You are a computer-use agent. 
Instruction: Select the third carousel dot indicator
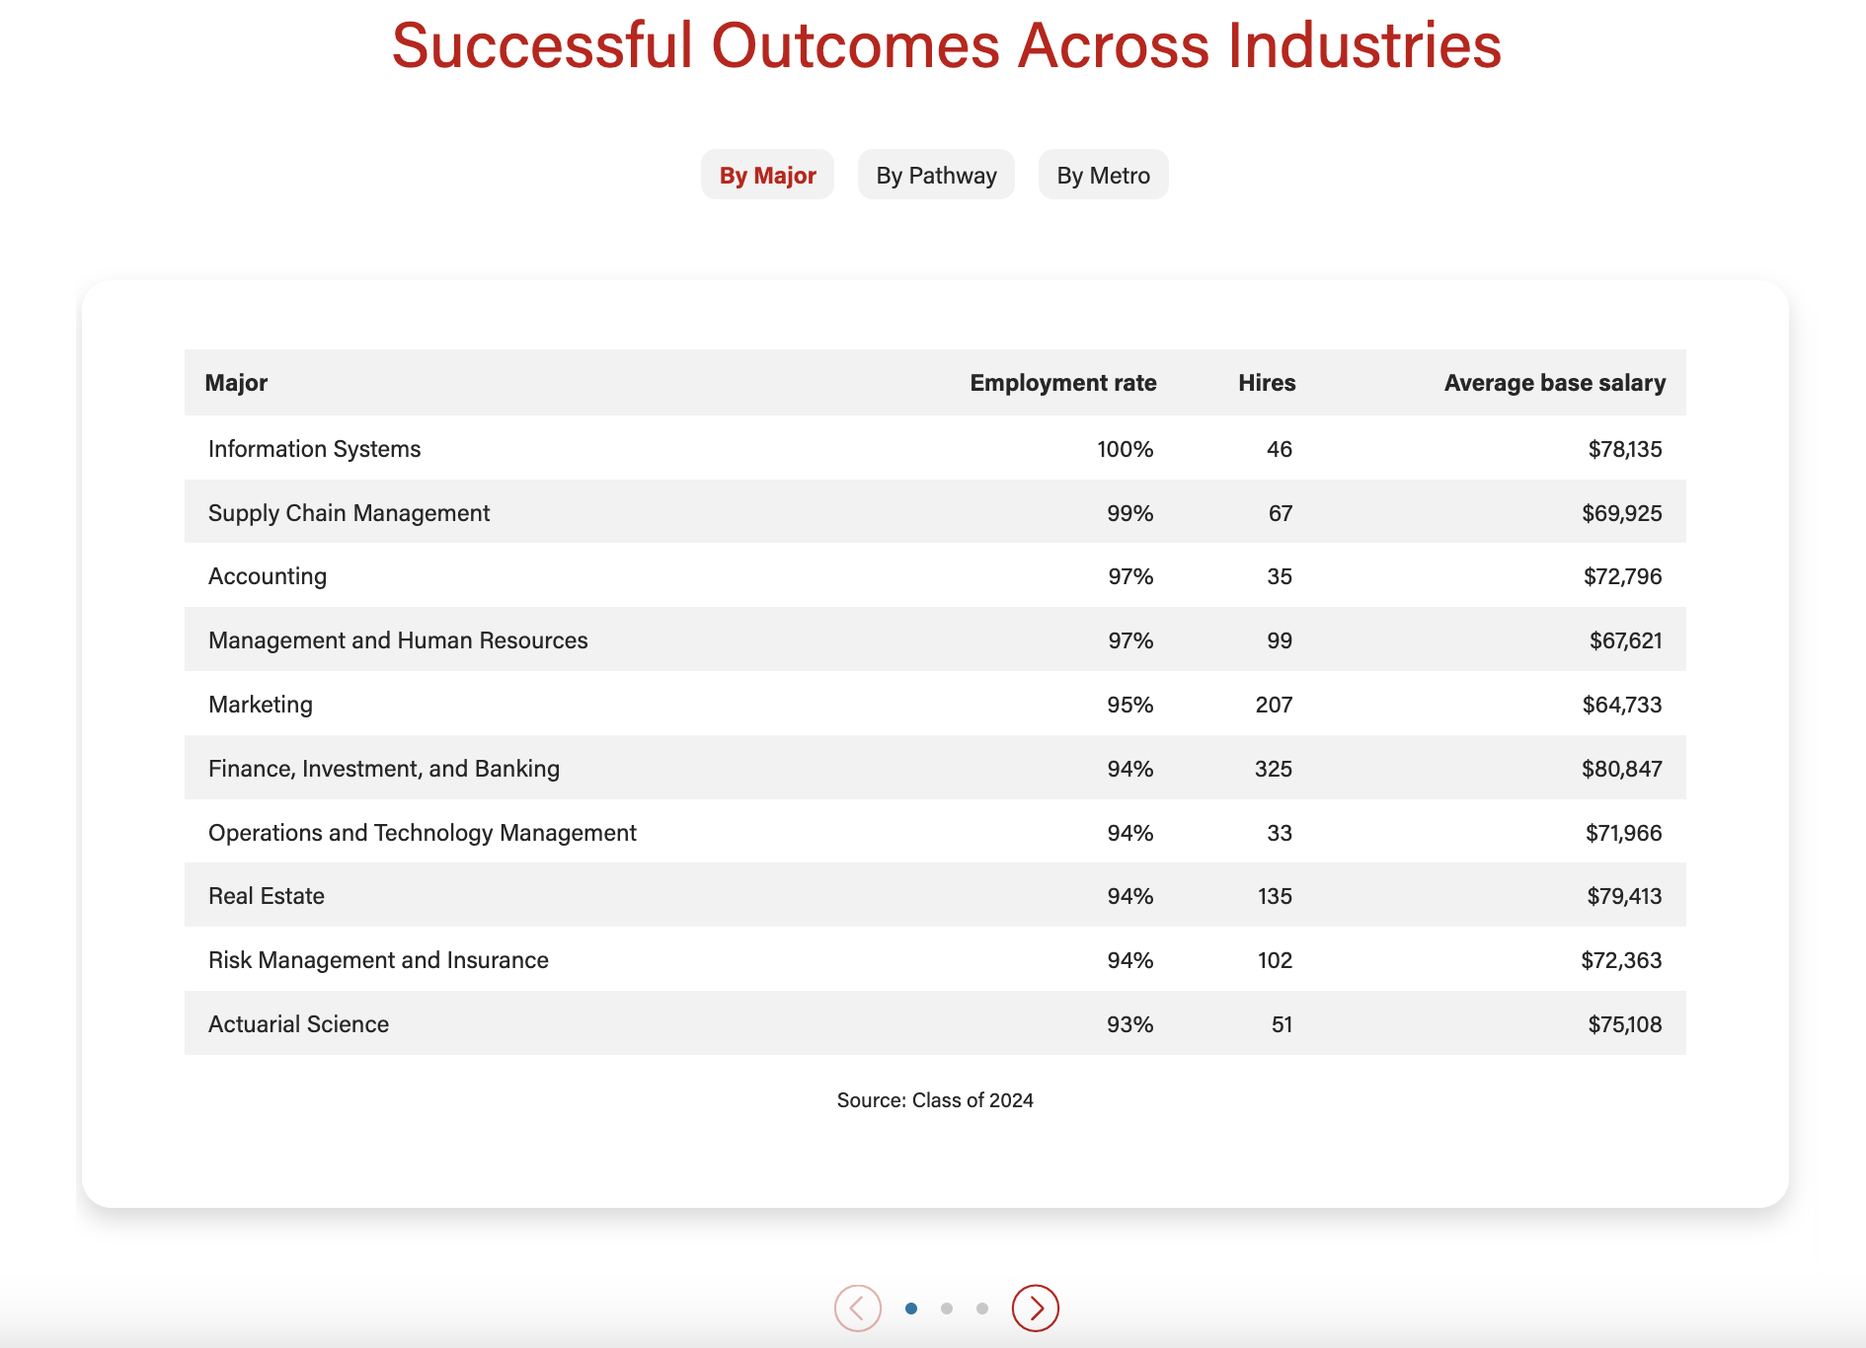coord(981,1309)
